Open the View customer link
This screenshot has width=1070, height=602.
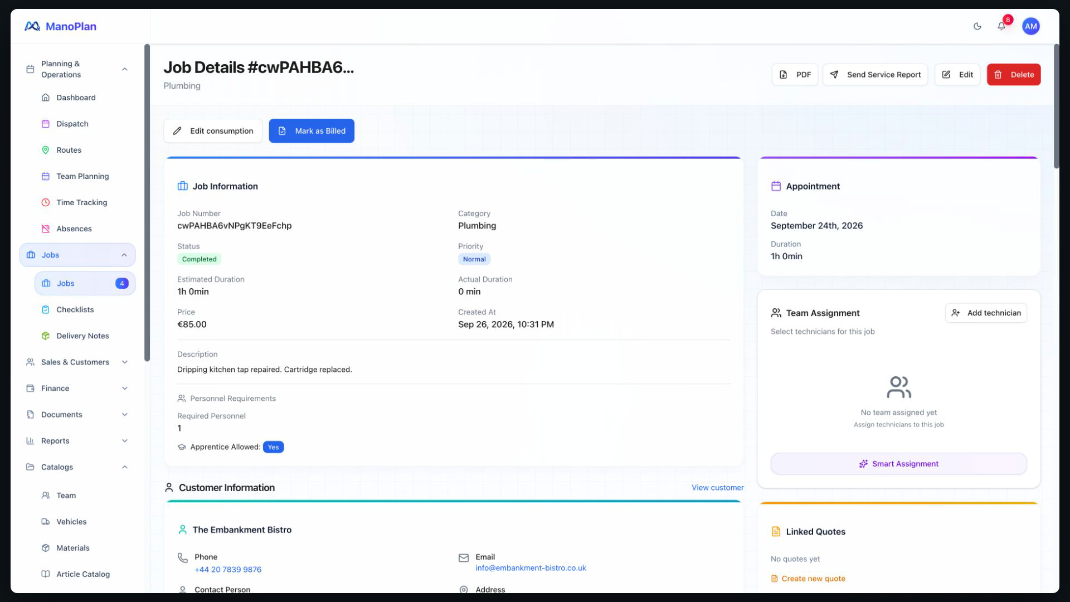717,488
